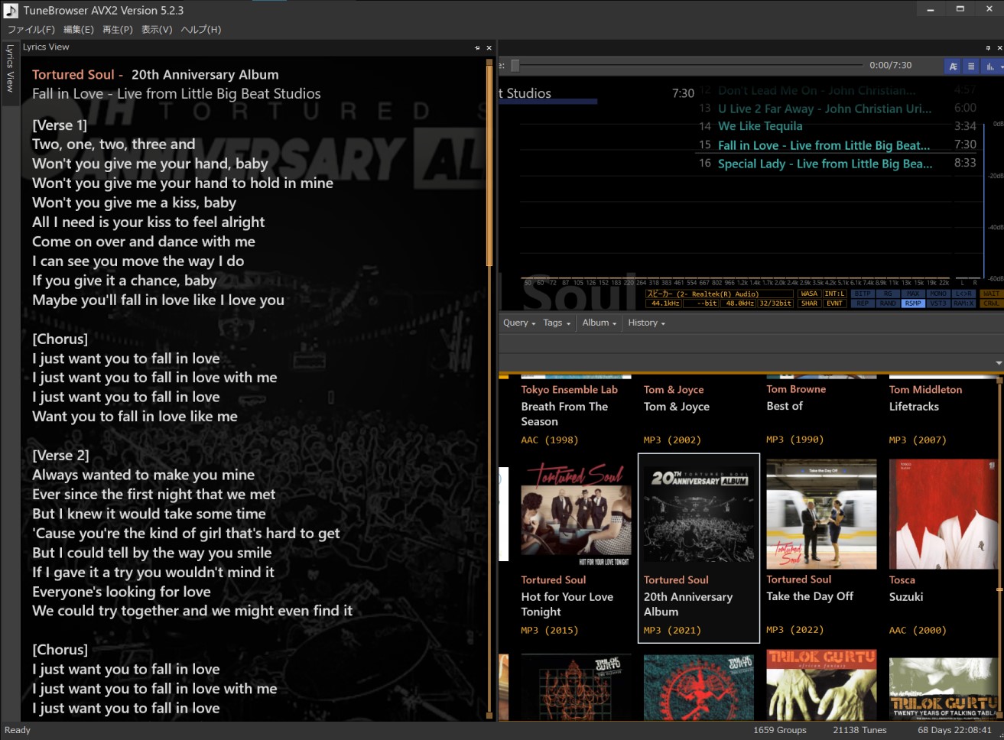Open the Query dropdown
This screenshot has height=740, width=1004.
click(x=518, y=323)
